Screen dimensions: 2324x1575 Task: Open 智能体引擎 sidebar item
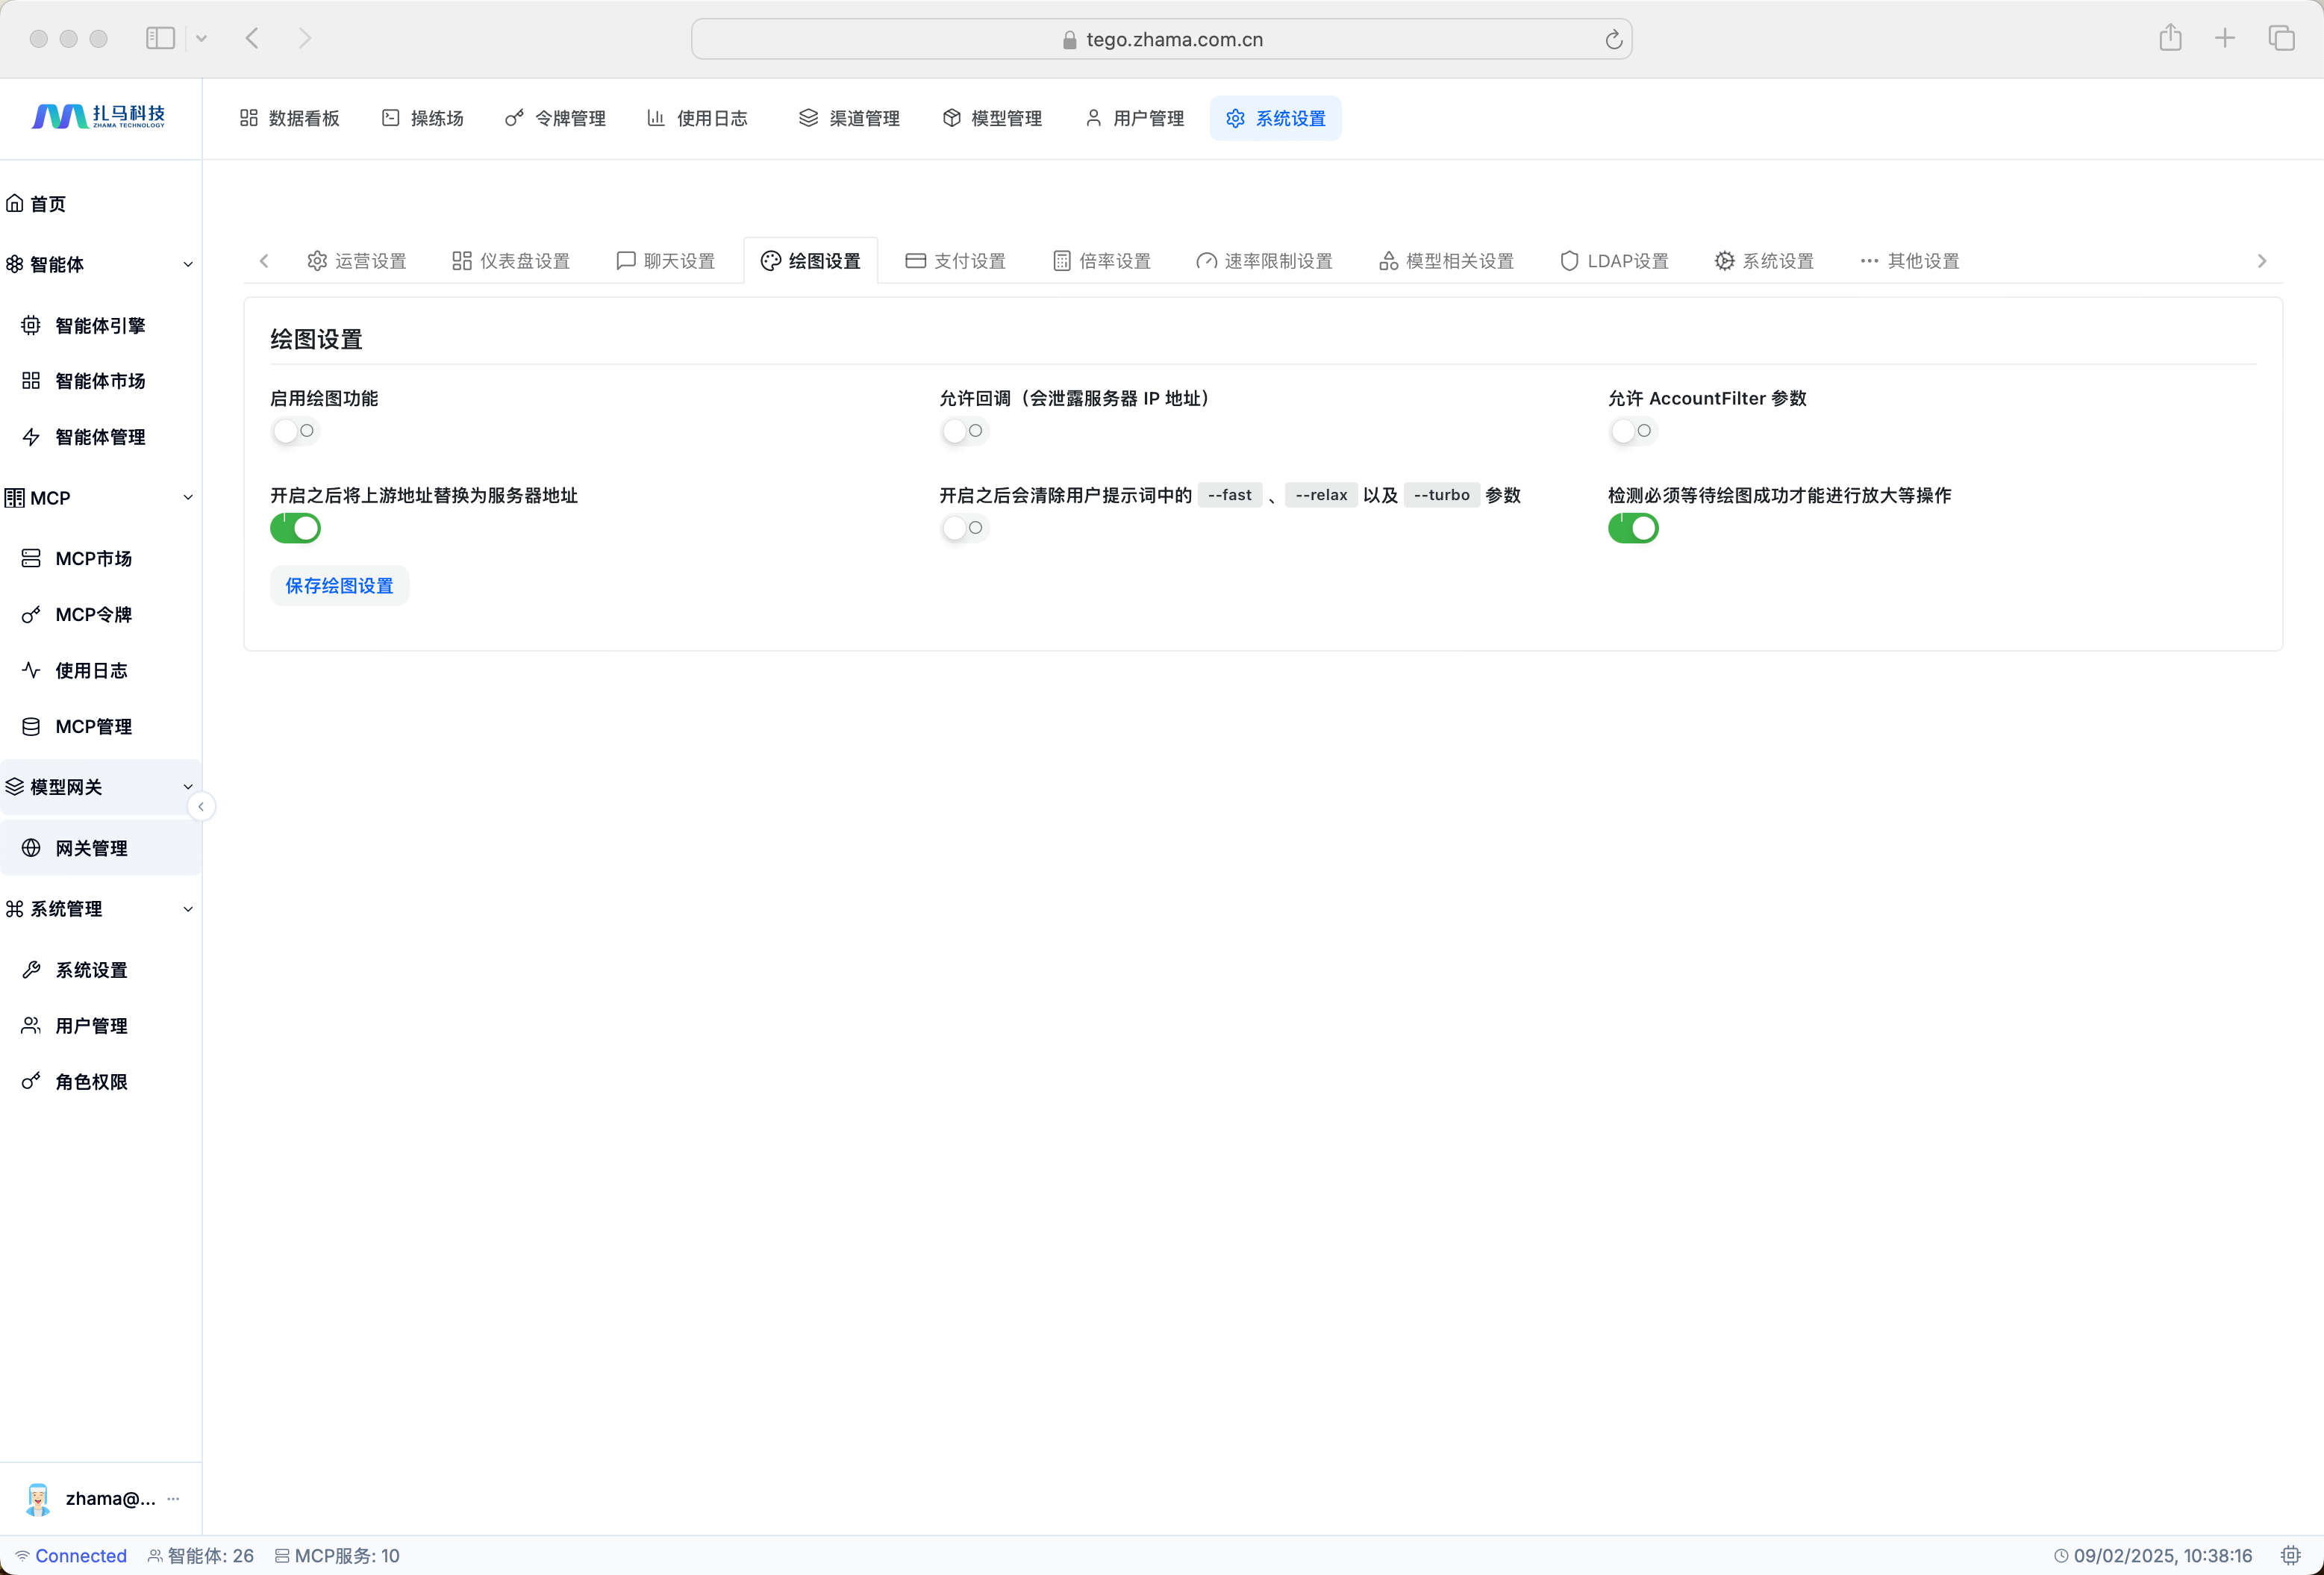[x=99, y=326]
